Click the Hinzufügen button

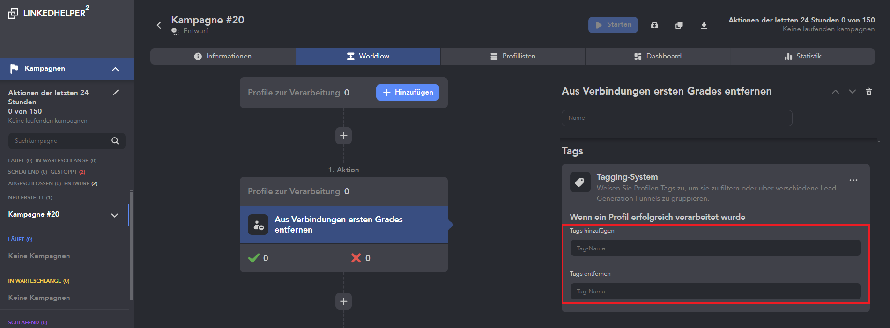[x=408, y=92]
